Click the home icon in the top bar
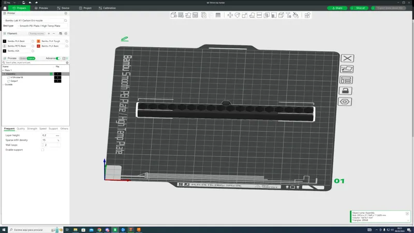The width and height of the screenshot is (414, 233). tap(5, 8)
